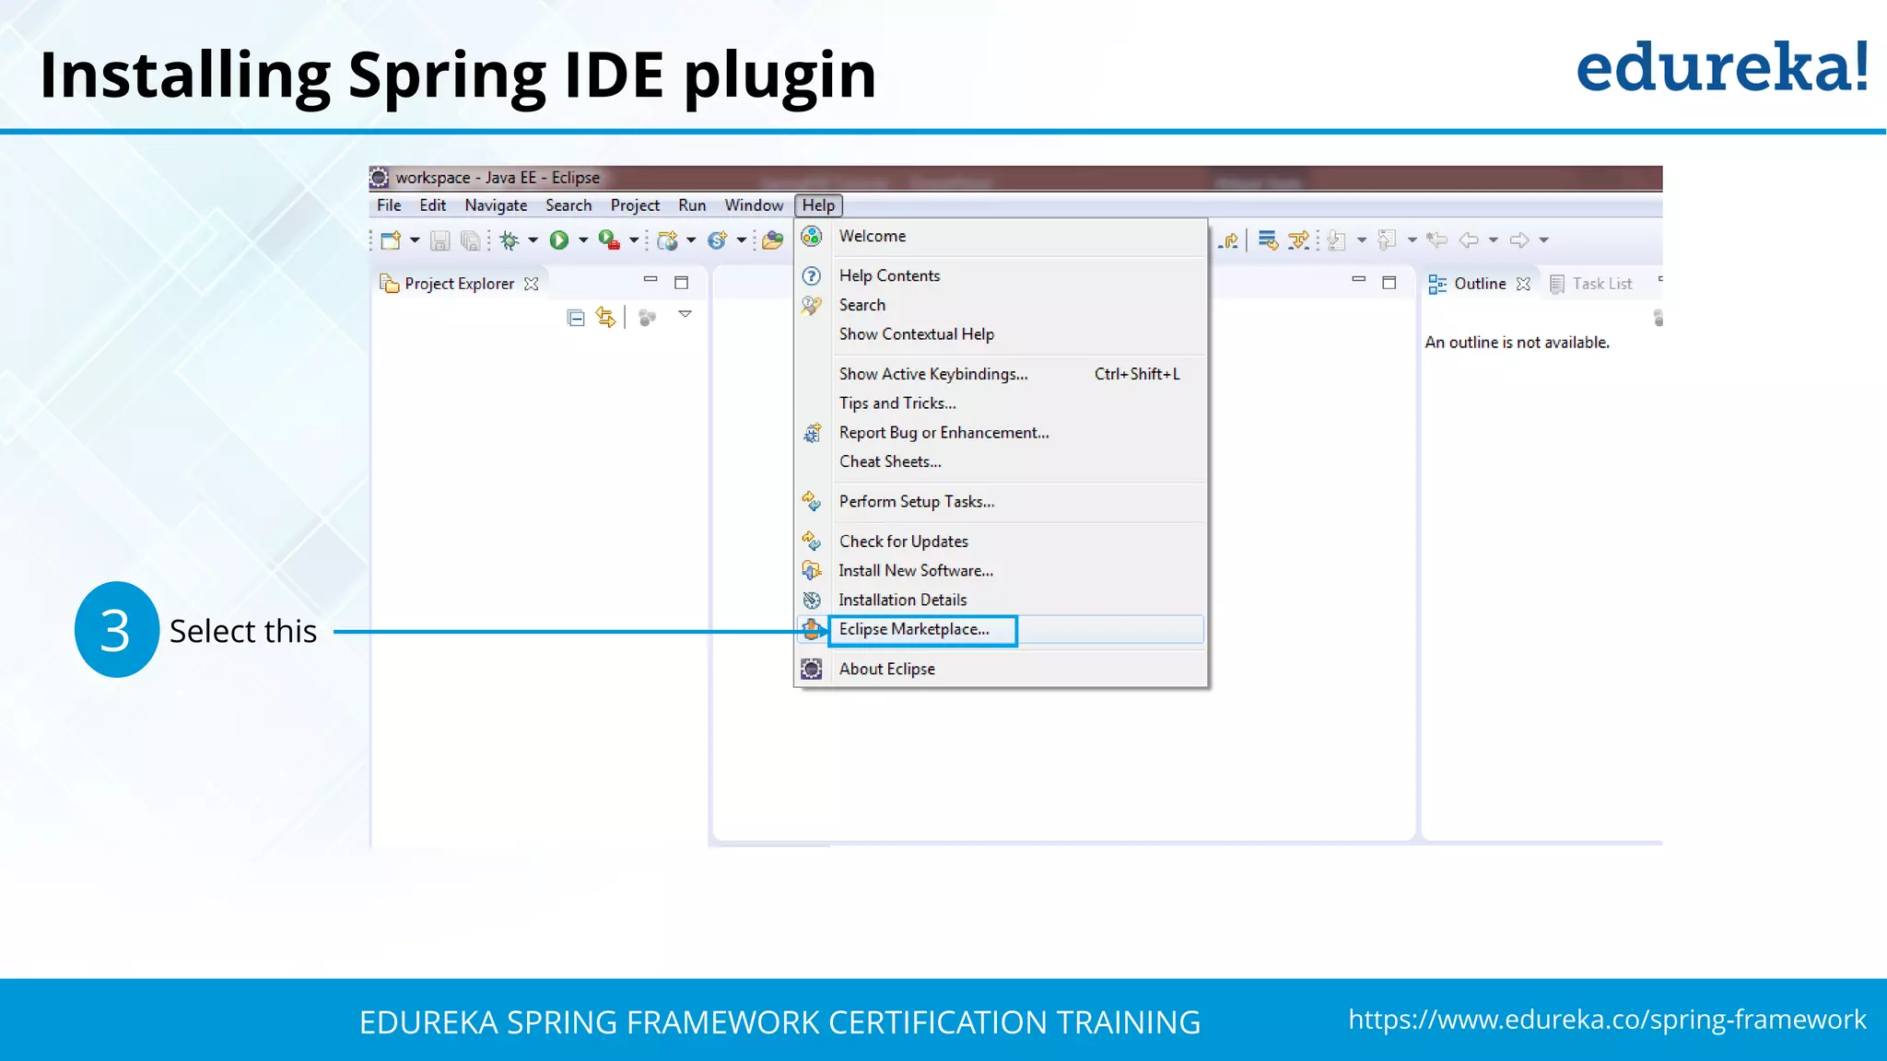Close the Project Explorer tab
This screenshot has height=1061, width=1887.
532,284
